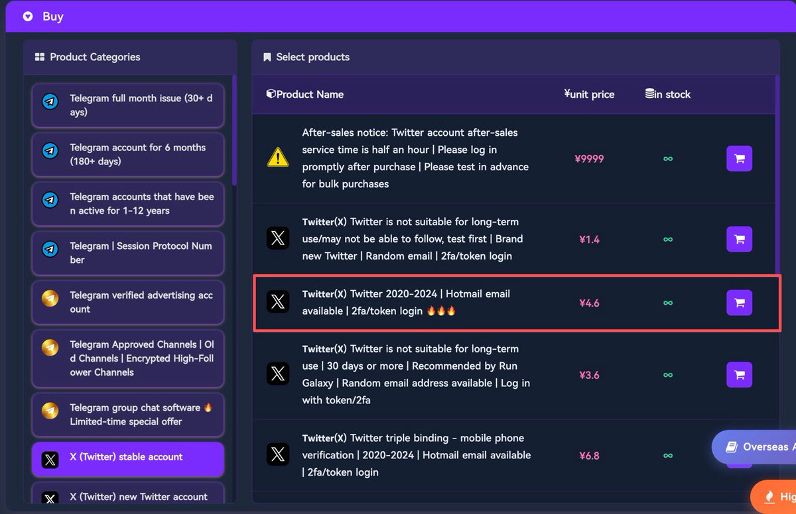Click the ¥4.6 price value
This screenshot has height=514, width=796.
pyautogui.click(x=589, y=303)
